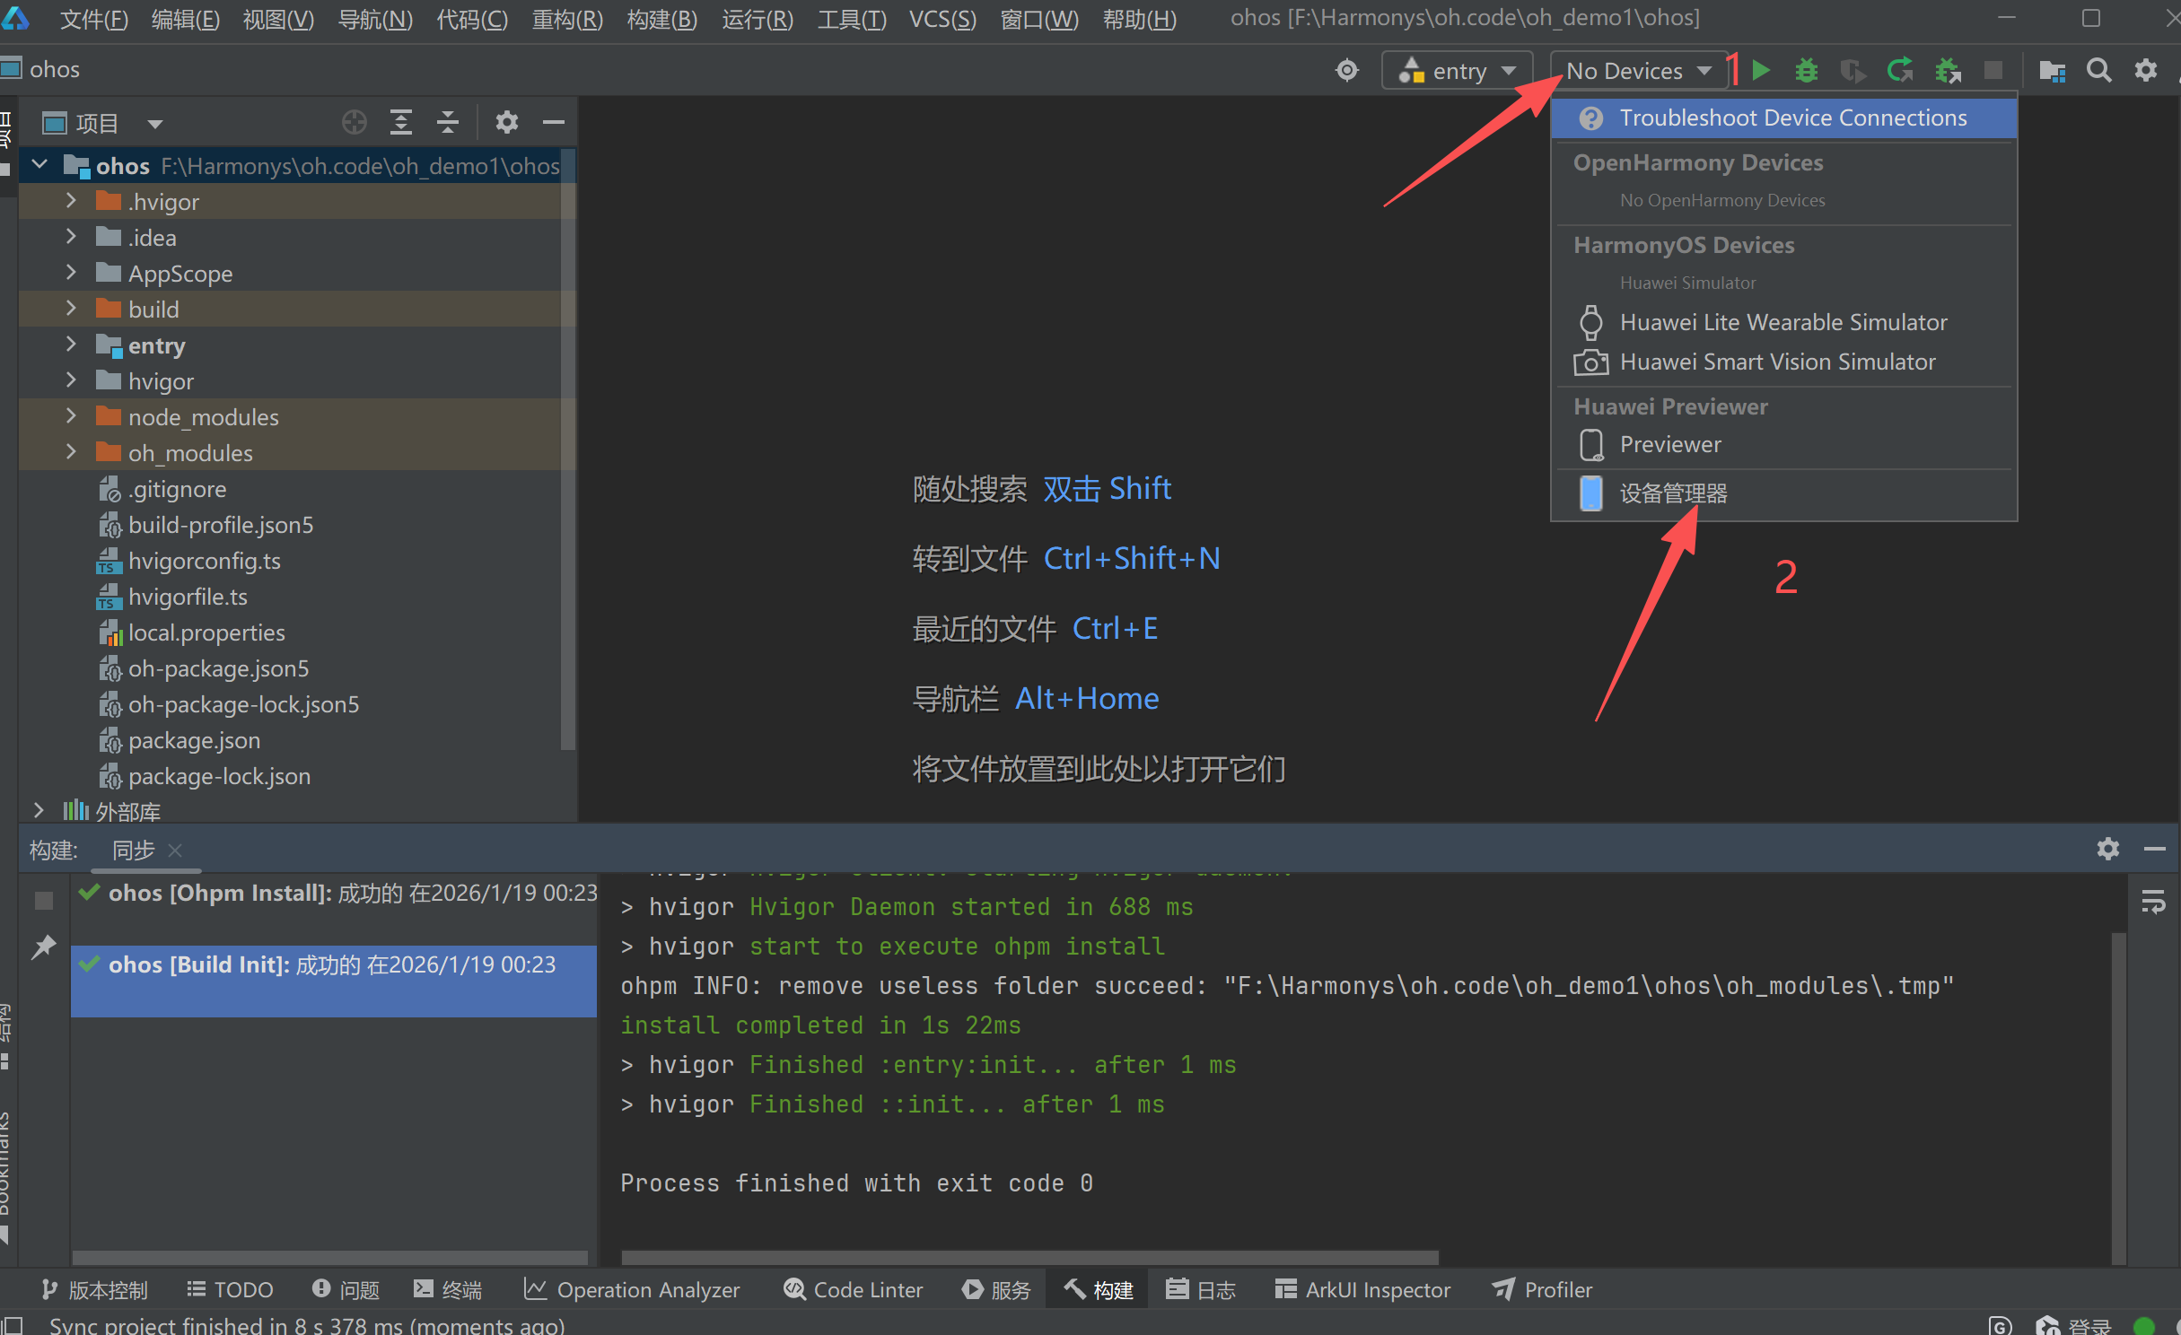
Task: Open build panel settings gear
Action: (2107, 849)
